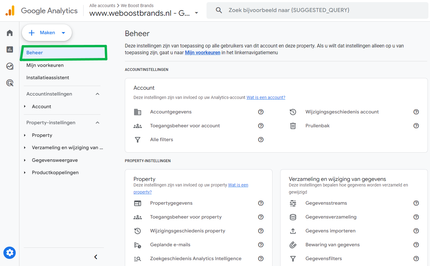Open the Home icon in the left rail
This screenshot has width=430, height=266.
coord(10,33)
